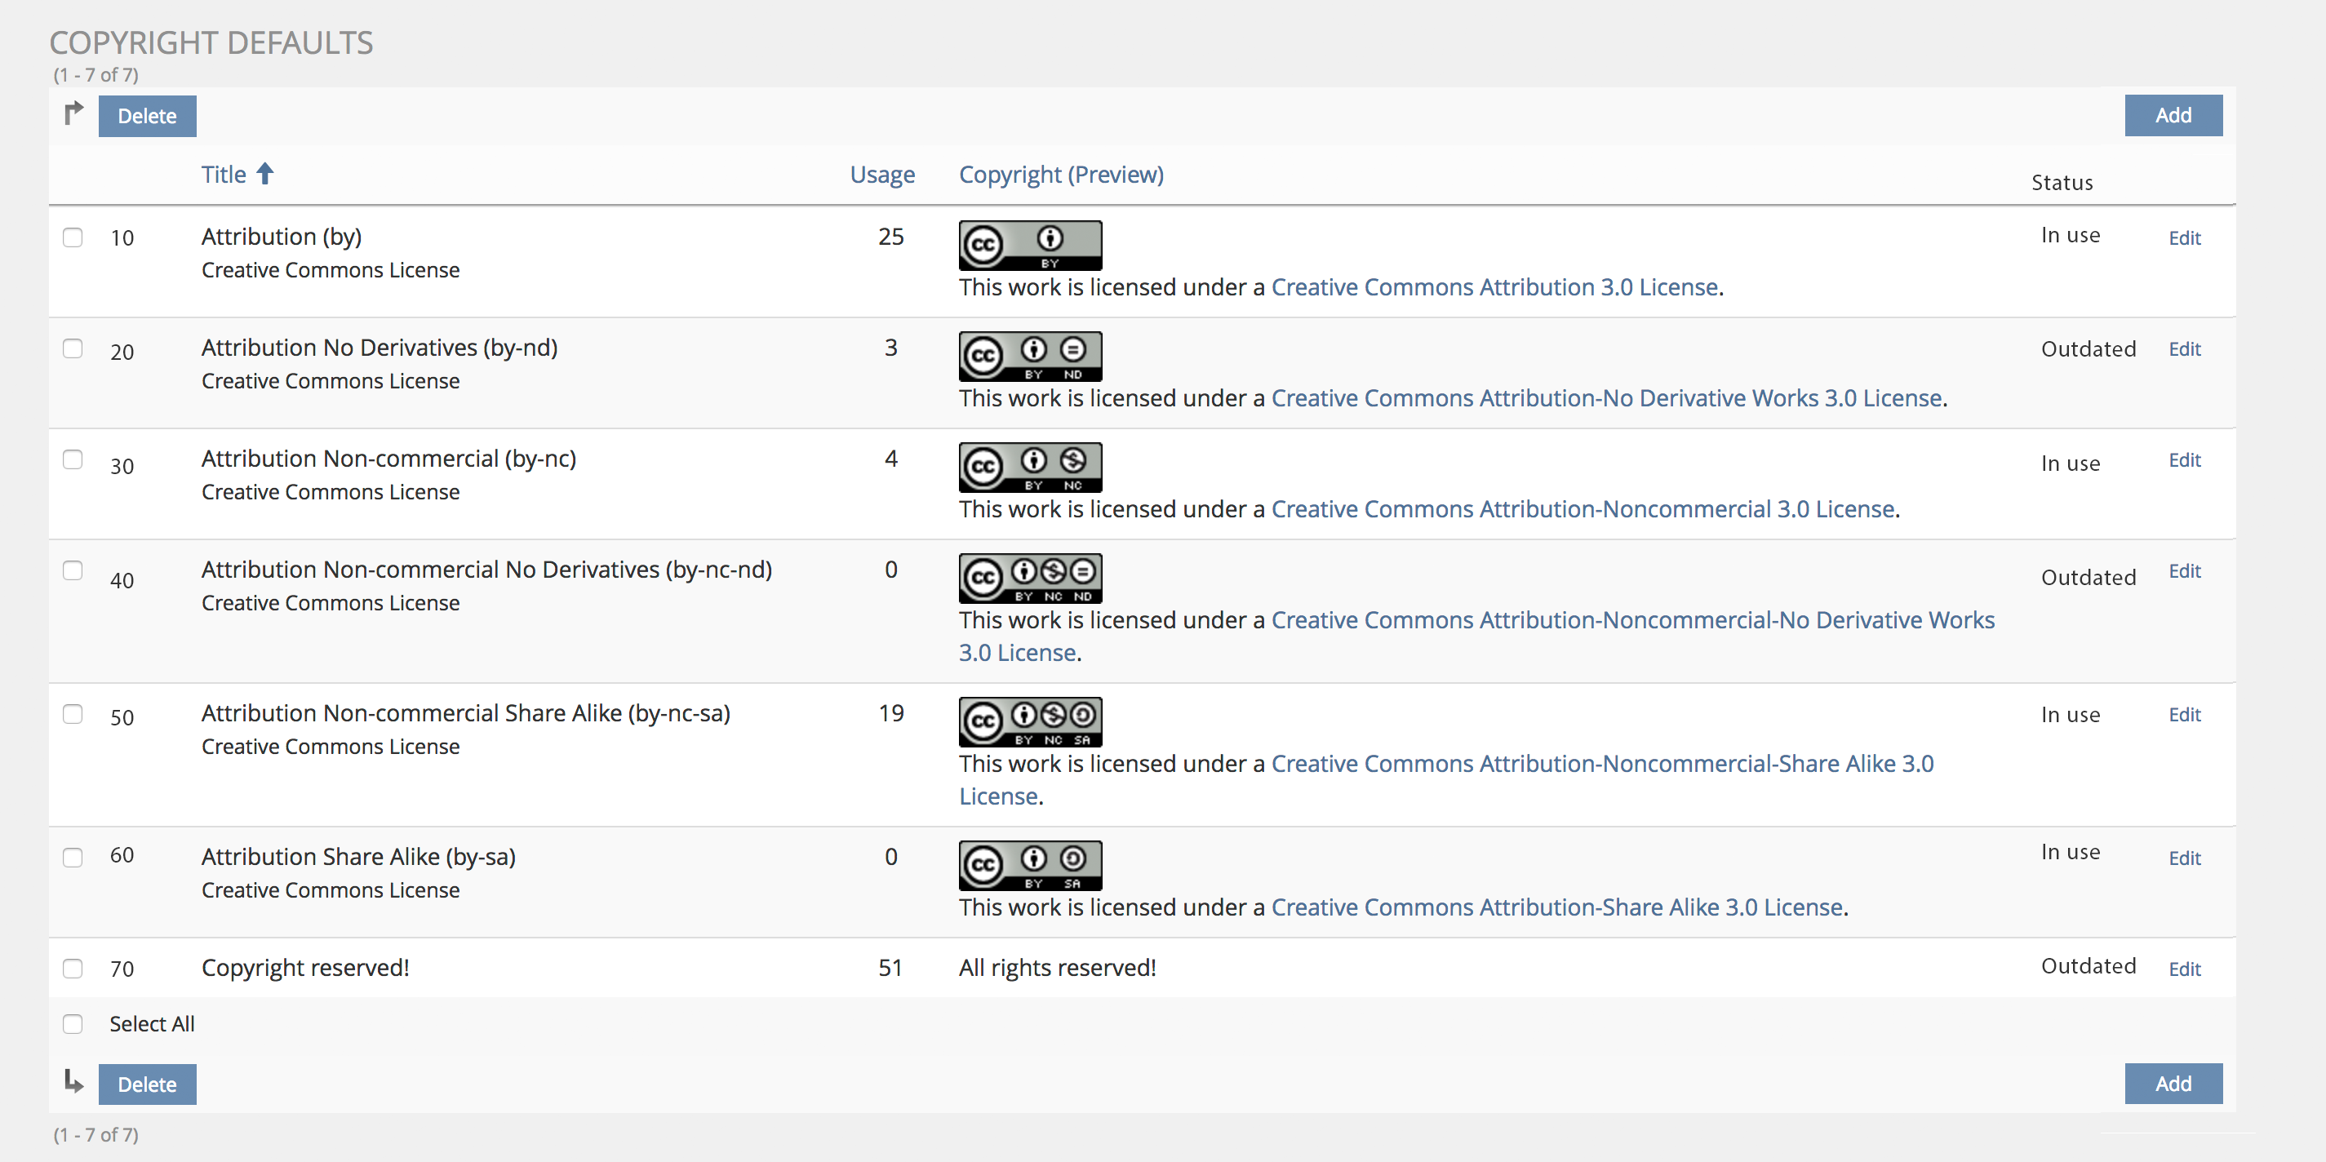Open Creative Commons Attribution 3.0 License link
The image size is (2326, 1162).
[x=1494, y=287]
